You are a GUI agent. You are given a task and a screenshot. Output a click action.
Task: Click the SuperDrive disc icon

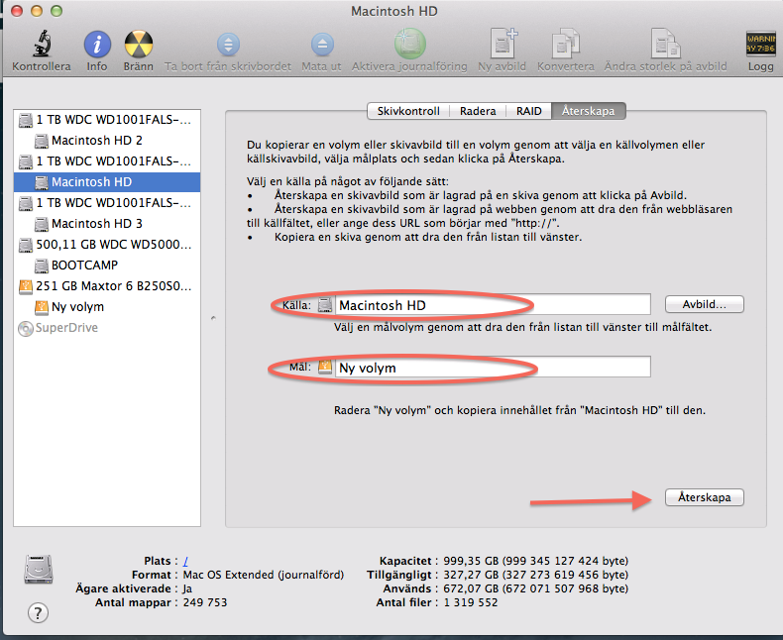click(x=26, y=329)
